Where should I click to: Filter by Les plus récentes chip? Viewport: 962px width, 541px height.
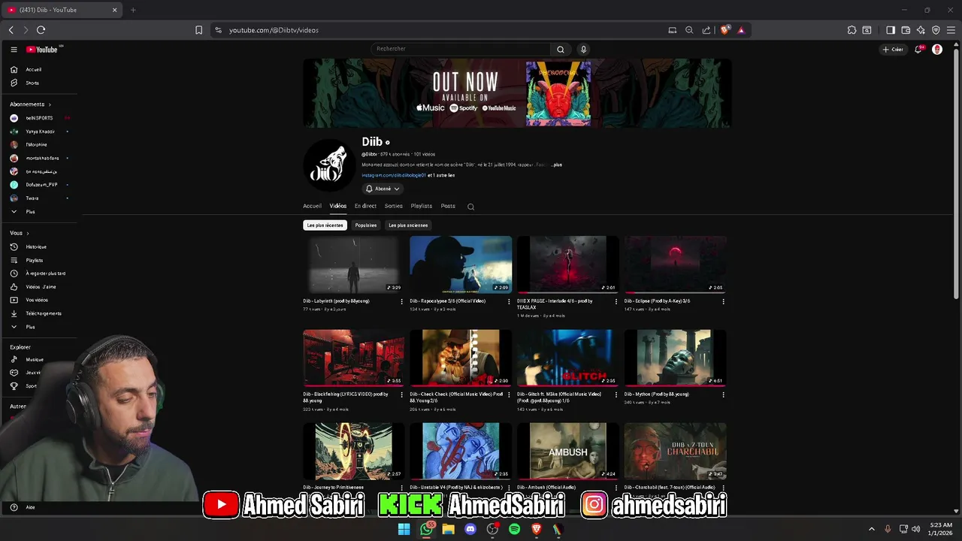click(325, 225)
